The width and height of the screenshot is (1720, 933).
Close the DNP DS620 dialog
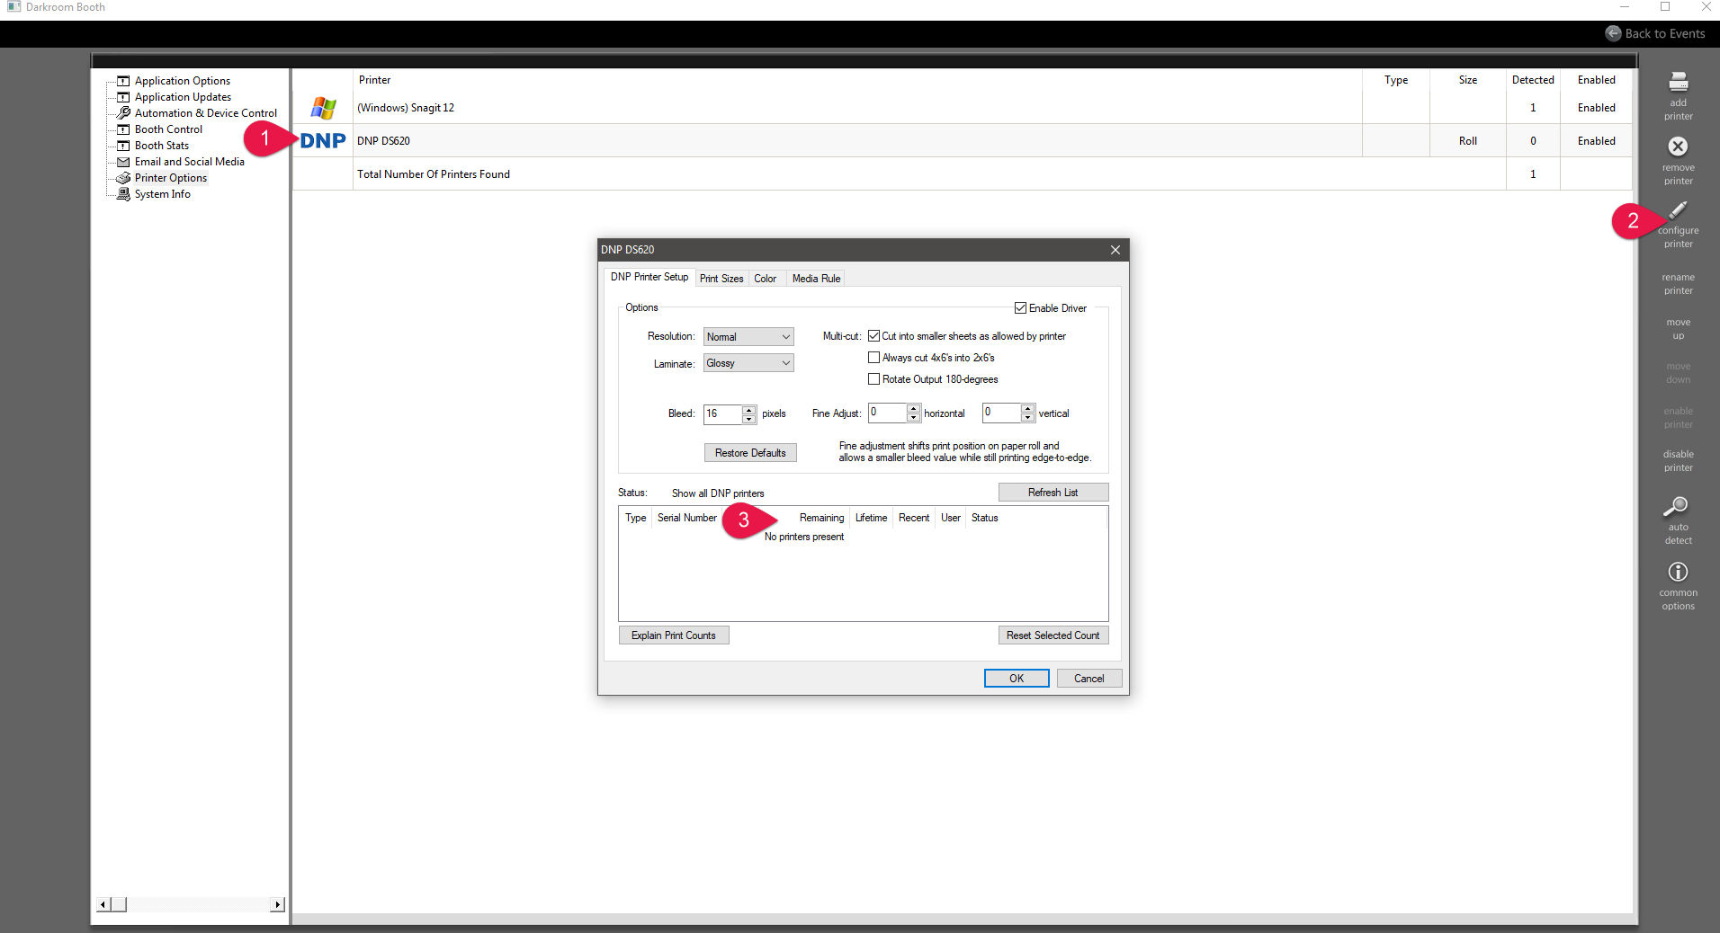[1115, 250]
